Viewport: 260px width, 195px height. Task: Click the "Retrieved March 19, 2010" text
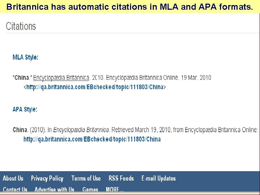pos(141,130)
